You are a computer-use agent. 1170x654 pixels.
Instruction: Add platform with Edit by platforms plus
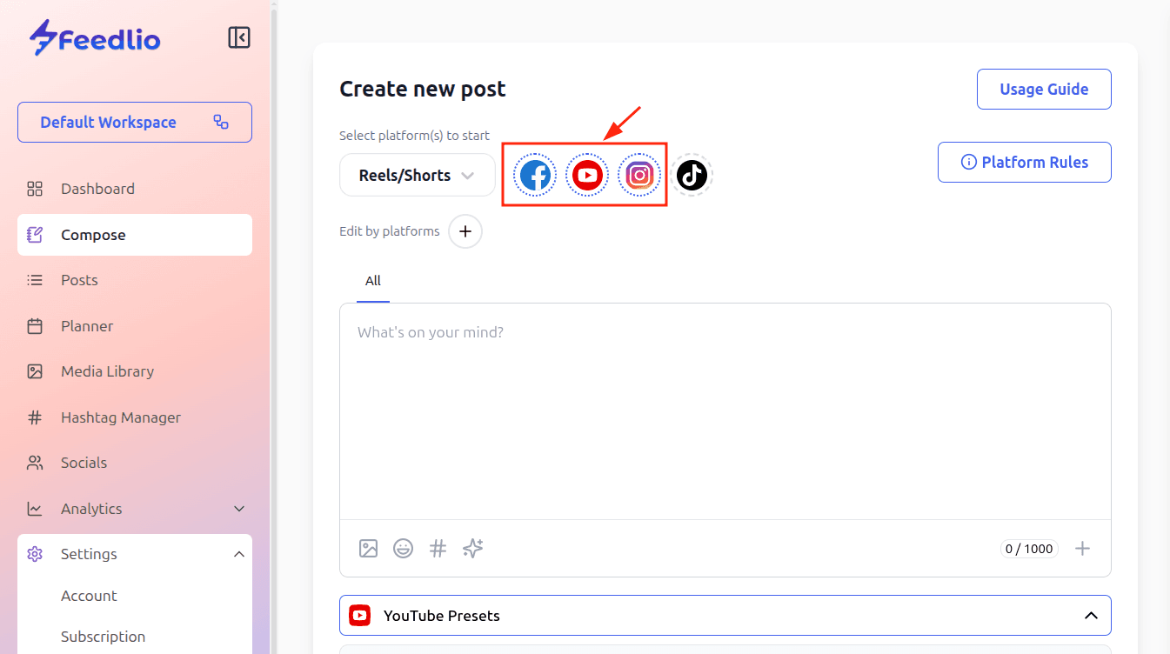[x=465, y=231]
